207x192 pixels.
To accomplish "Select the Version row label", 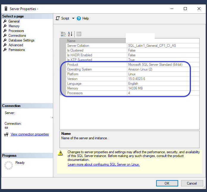I will [72, 79].
